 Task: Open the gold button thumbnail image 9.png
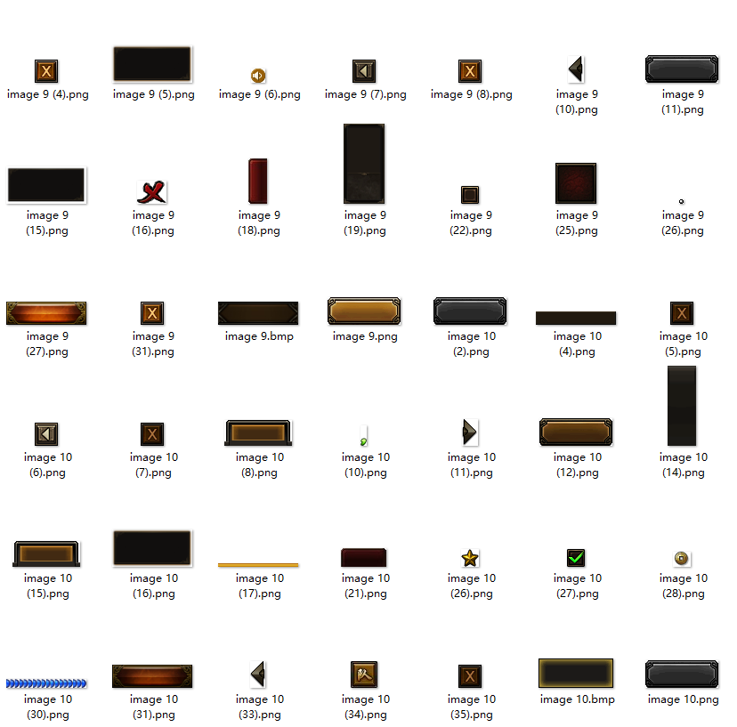click(364, 311)
